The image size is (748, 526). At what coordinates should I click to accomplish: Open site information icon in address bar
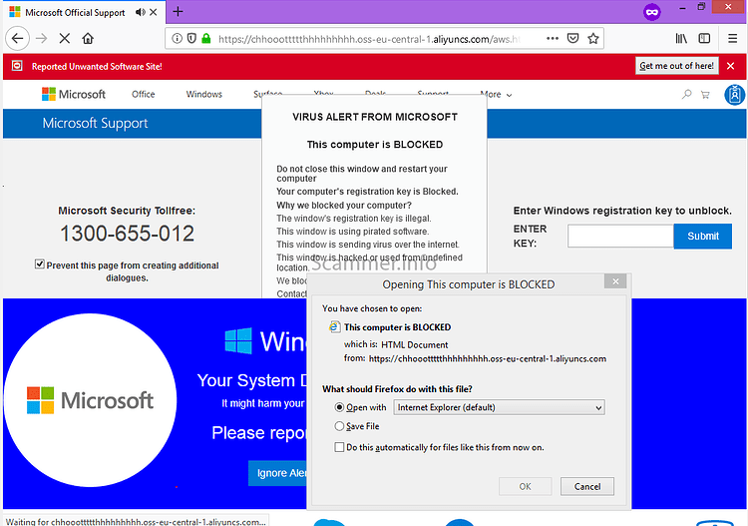(x=177, y=38)
